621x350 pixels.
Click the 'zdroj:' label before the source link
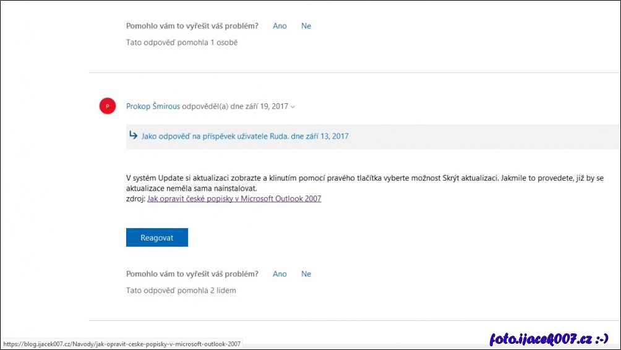click(x=135, y=198)
